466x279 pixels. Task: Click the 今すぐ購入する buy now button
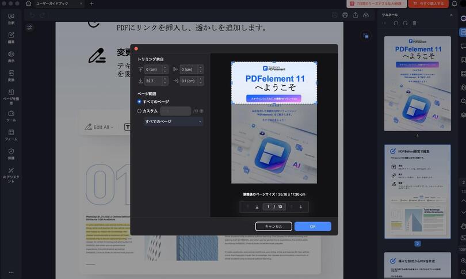coord(428,3)
